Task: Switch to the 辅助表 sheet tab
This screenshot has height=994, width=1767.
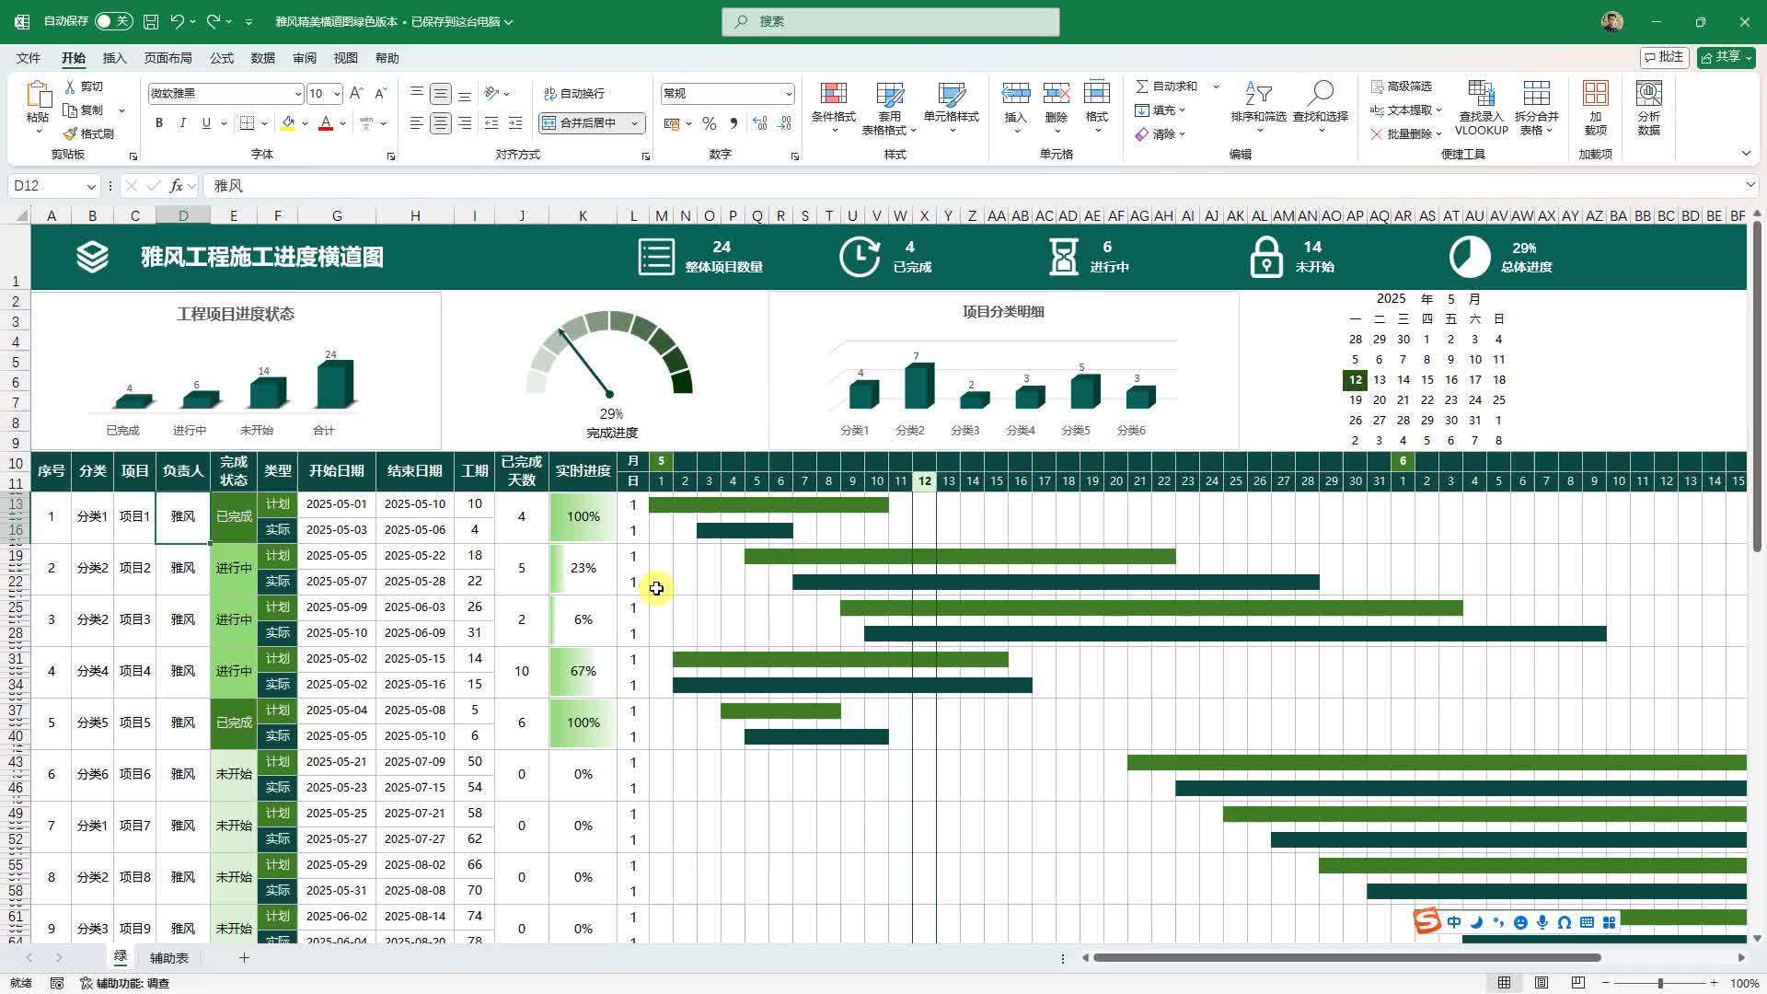Action: coord(168,958)
